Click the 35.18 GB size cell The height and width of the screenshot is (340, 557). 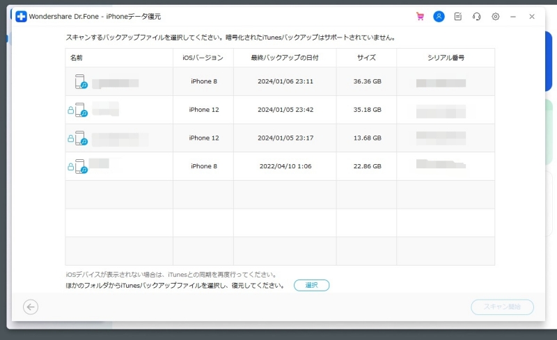368,110
